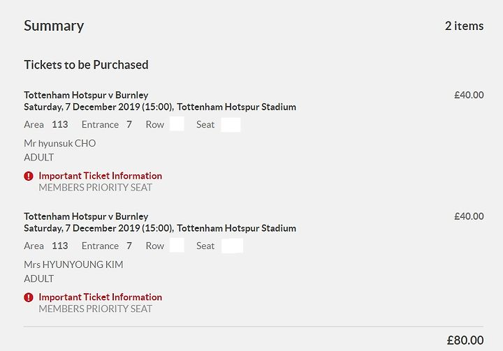
Task: Click first MEMBERS PRIORITY SEAT text
Action: pyautogui.click(x=95, y=188)
